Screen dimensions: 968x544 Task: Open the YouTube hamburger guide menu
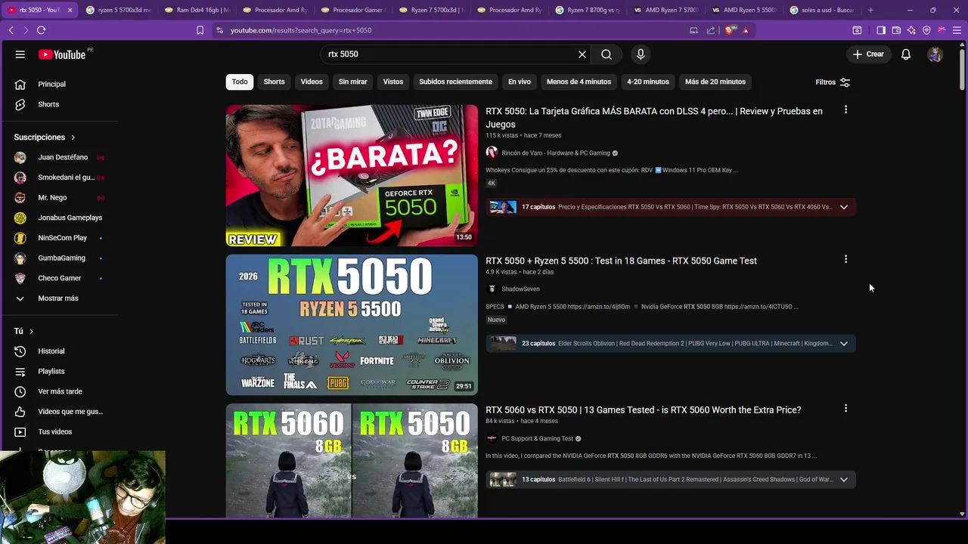pyautogui.click(x=20, y=54)
